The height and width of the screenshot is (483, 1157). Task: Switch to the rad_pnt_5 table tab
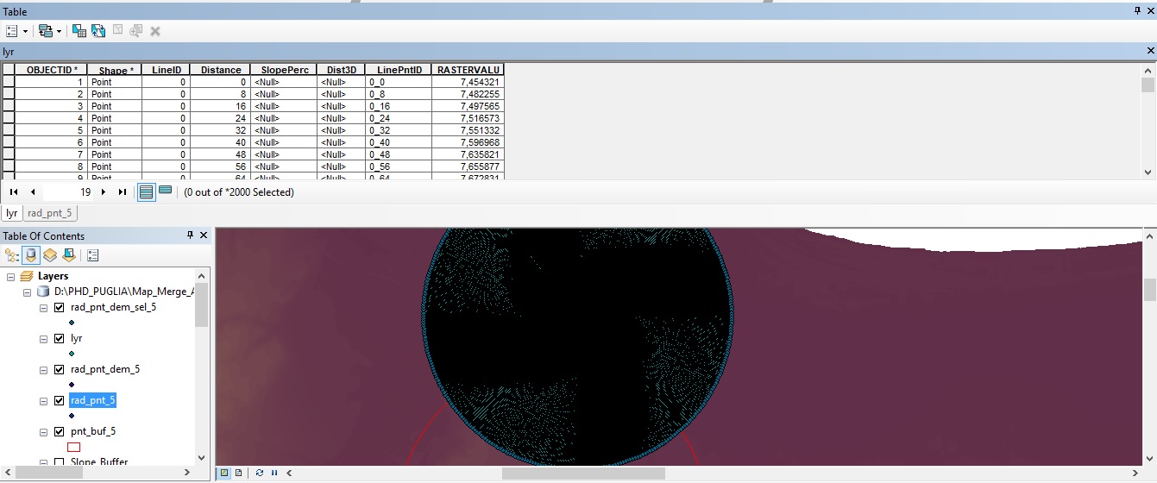tap(50, 213)
